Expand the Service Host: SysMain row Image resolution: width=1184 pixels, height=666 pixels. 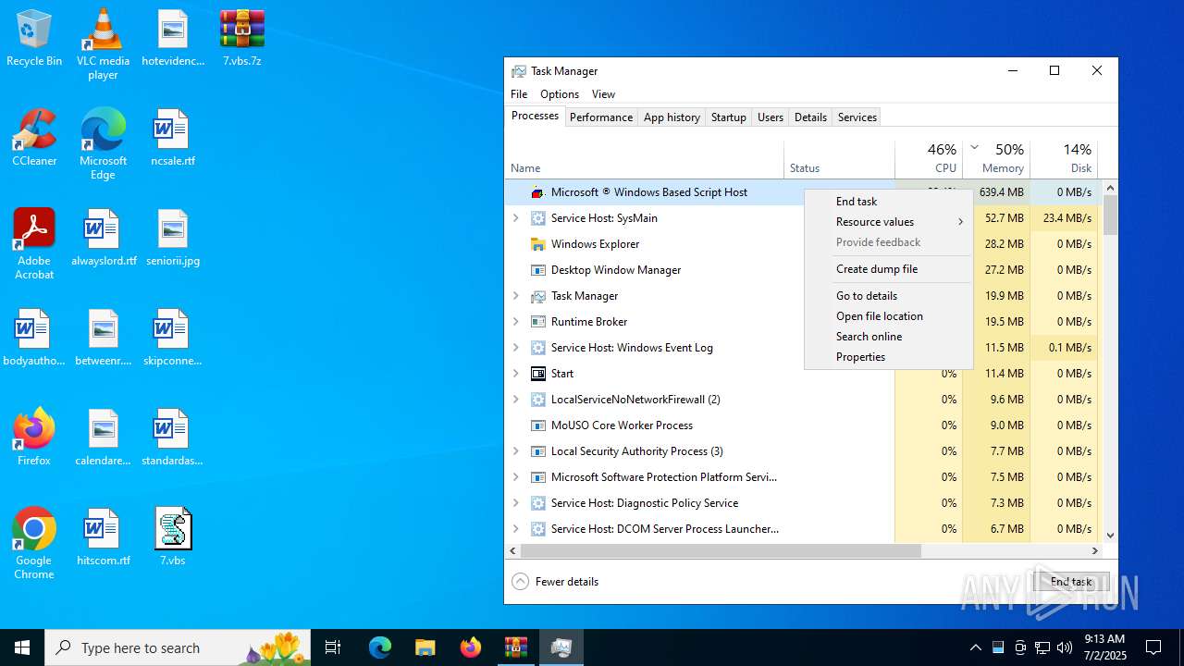pyautogui.click(x=515, y=218)
